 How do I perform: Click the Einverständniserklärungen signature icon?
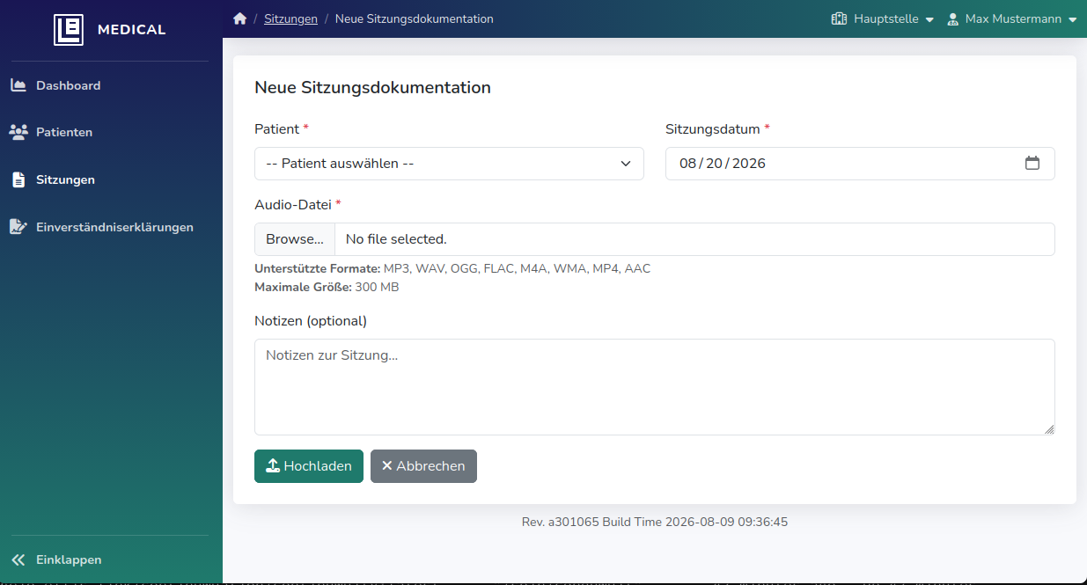point(18,227)
